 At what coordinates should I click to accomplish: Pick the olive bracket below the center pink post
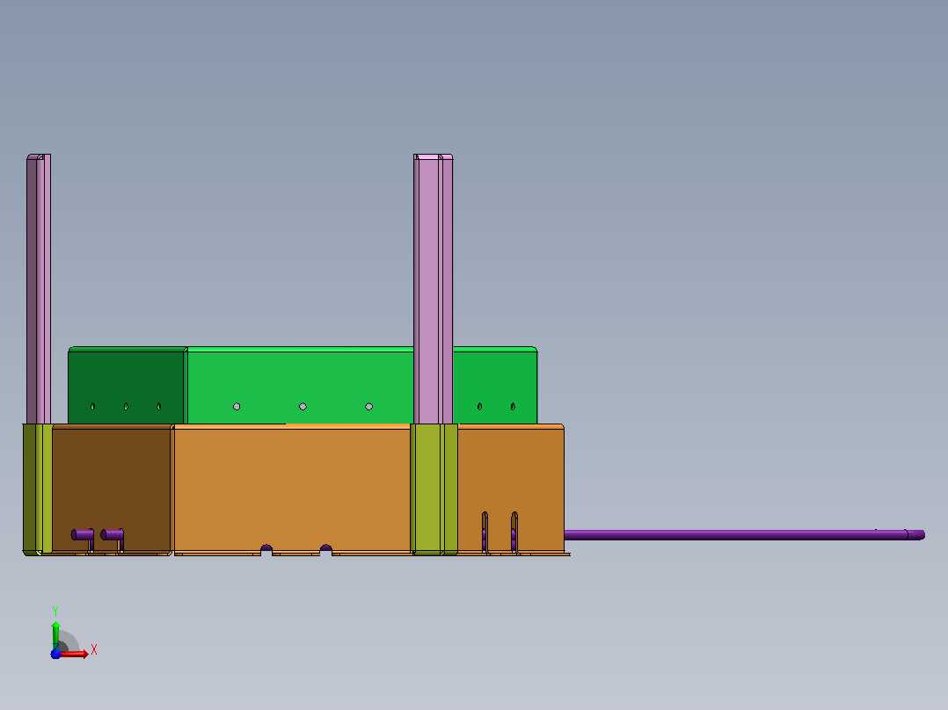[434, 489]
